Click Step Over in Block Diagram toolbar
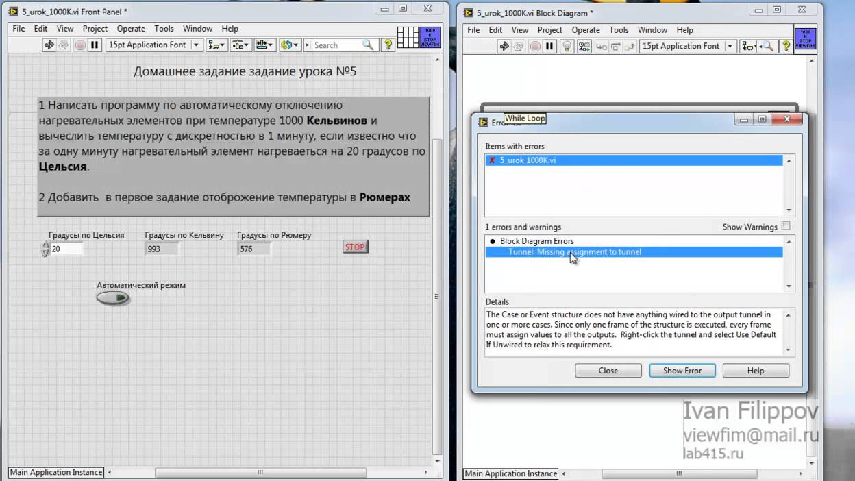 [615, 47]
